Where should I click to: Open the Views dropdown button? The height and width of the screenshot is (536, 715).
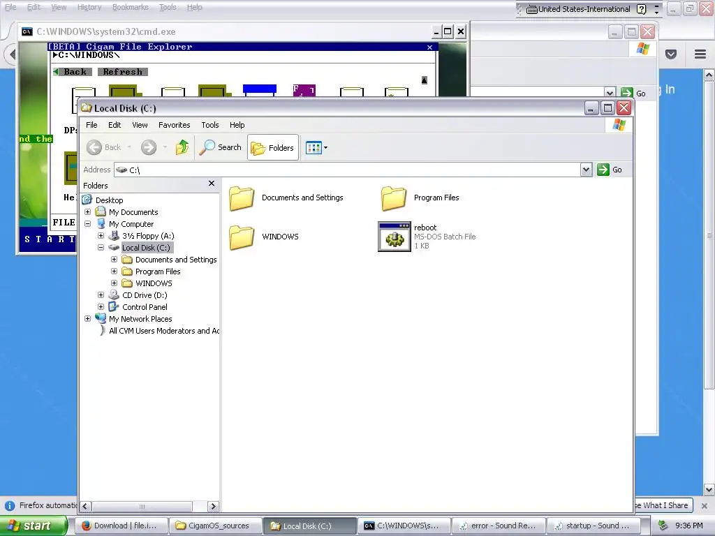point(316,148)
